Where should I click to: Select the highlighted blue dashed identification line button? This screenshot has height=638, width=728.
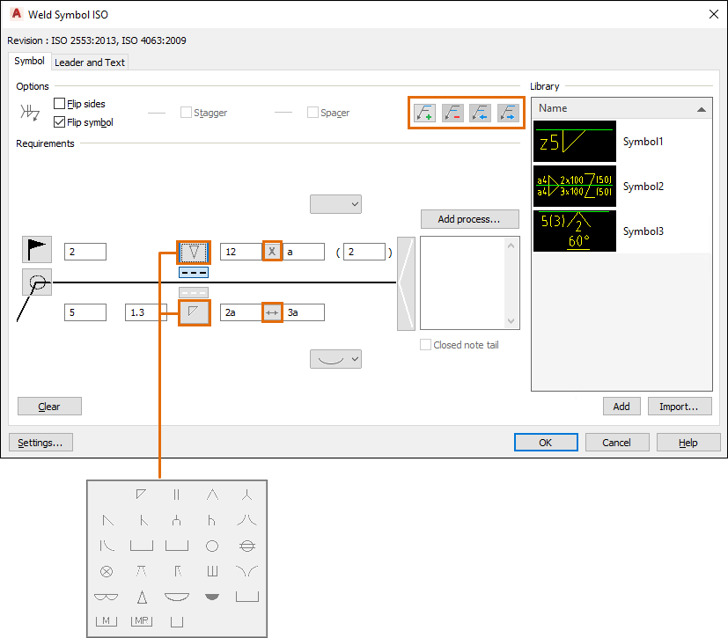coord(194,273)
